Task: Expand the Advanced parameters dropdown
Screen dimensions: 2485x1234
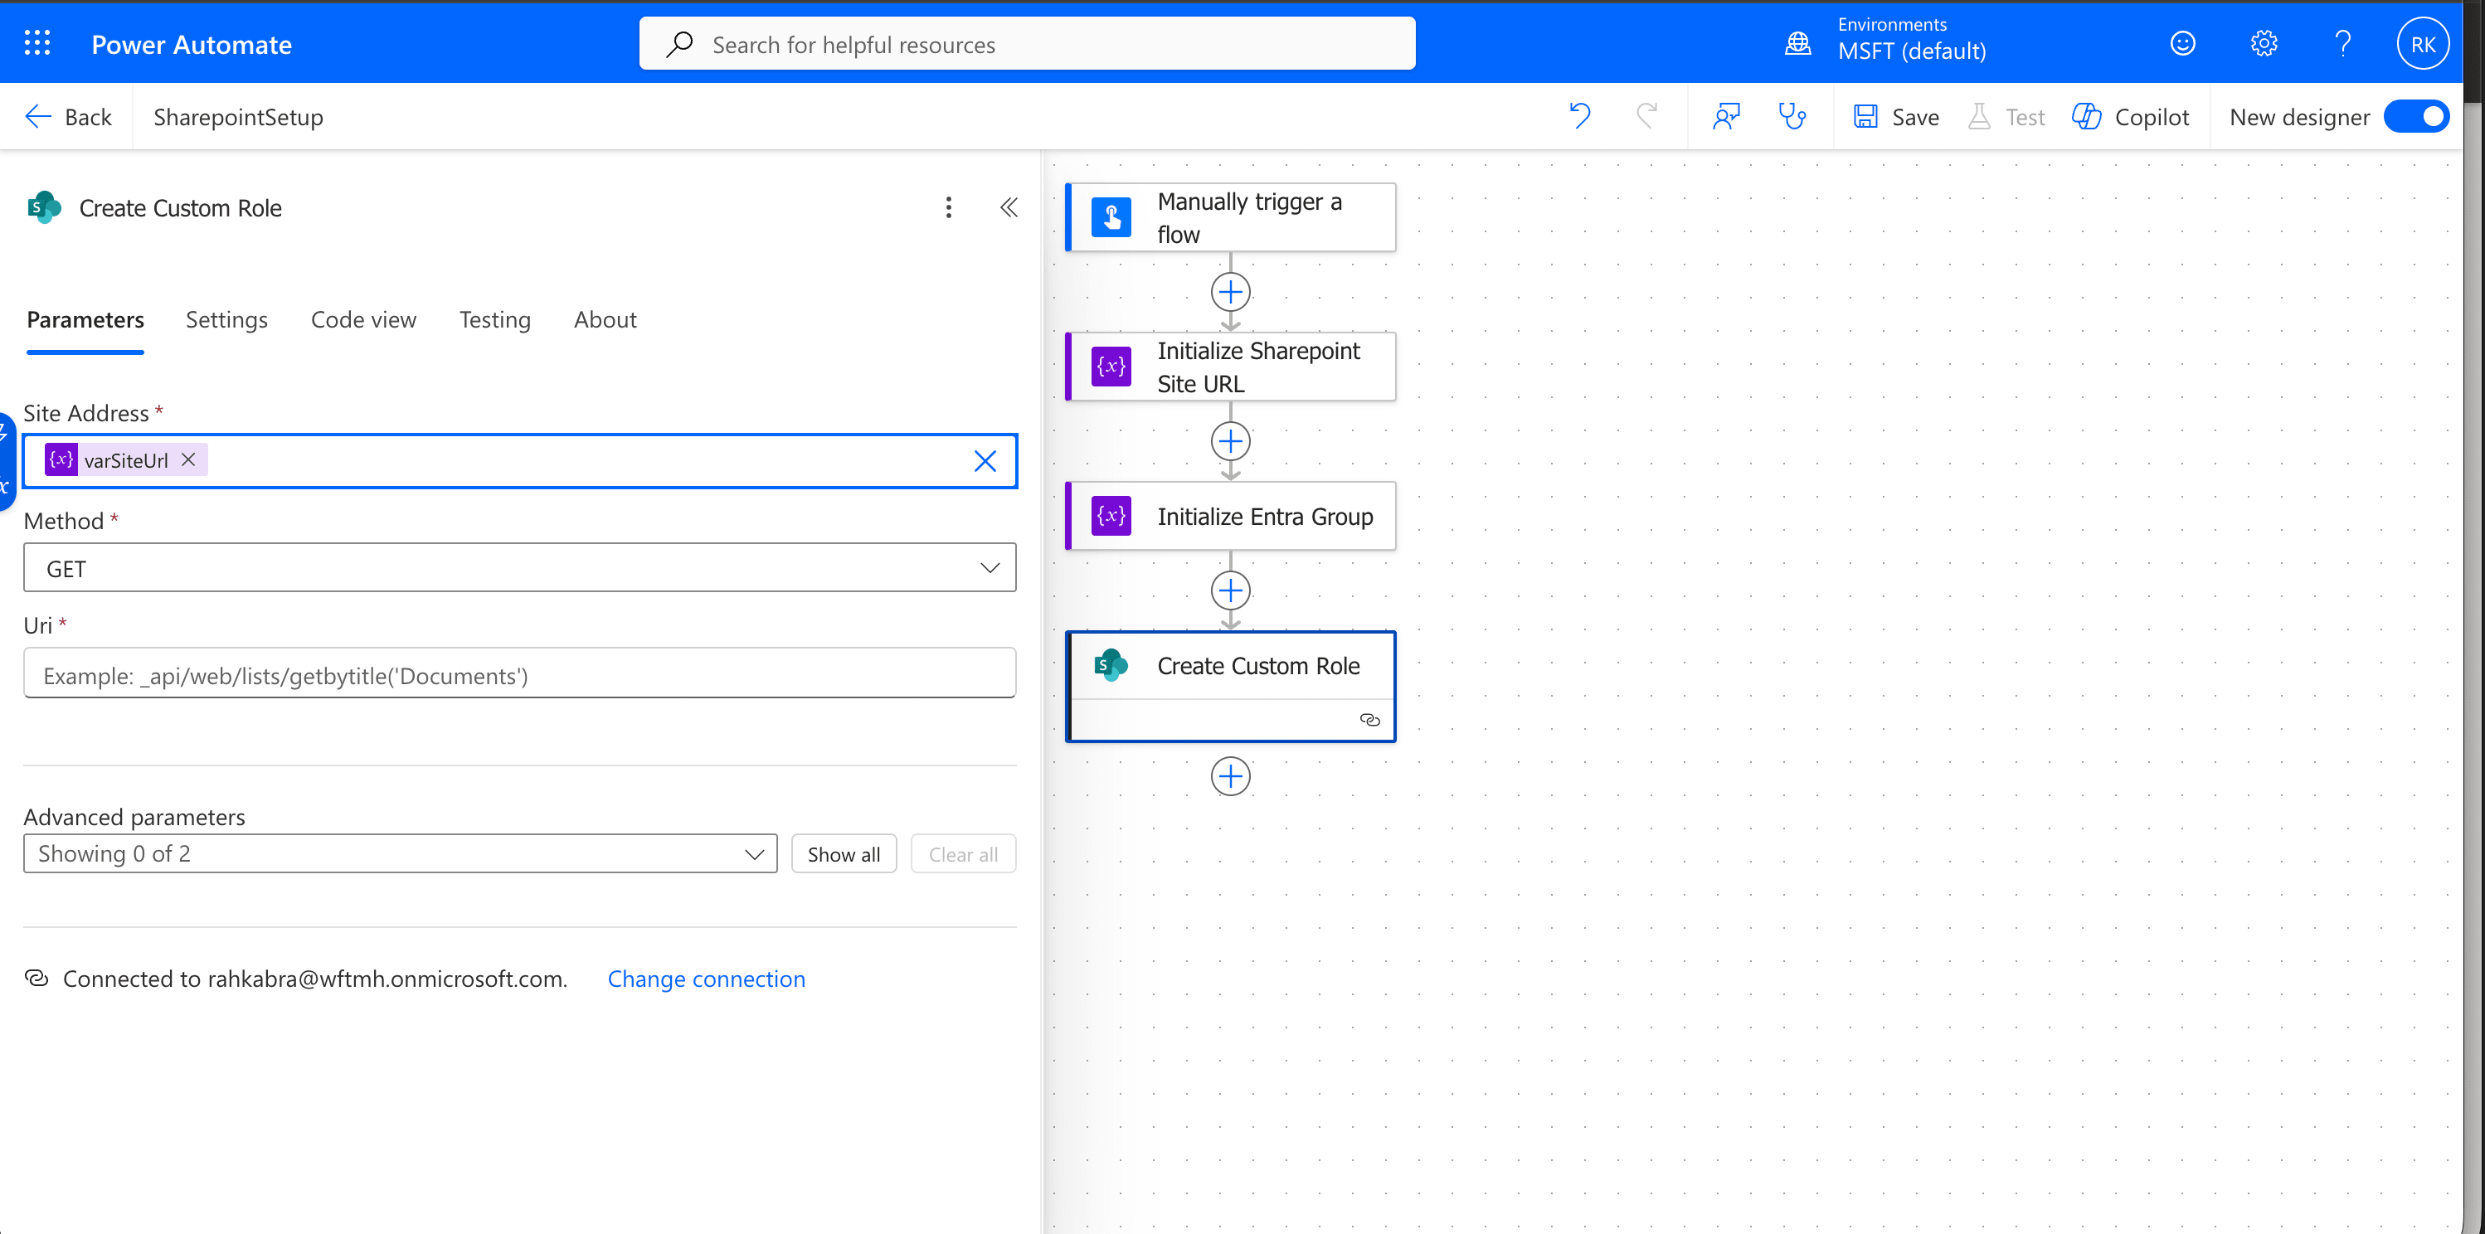Action: 401,854
